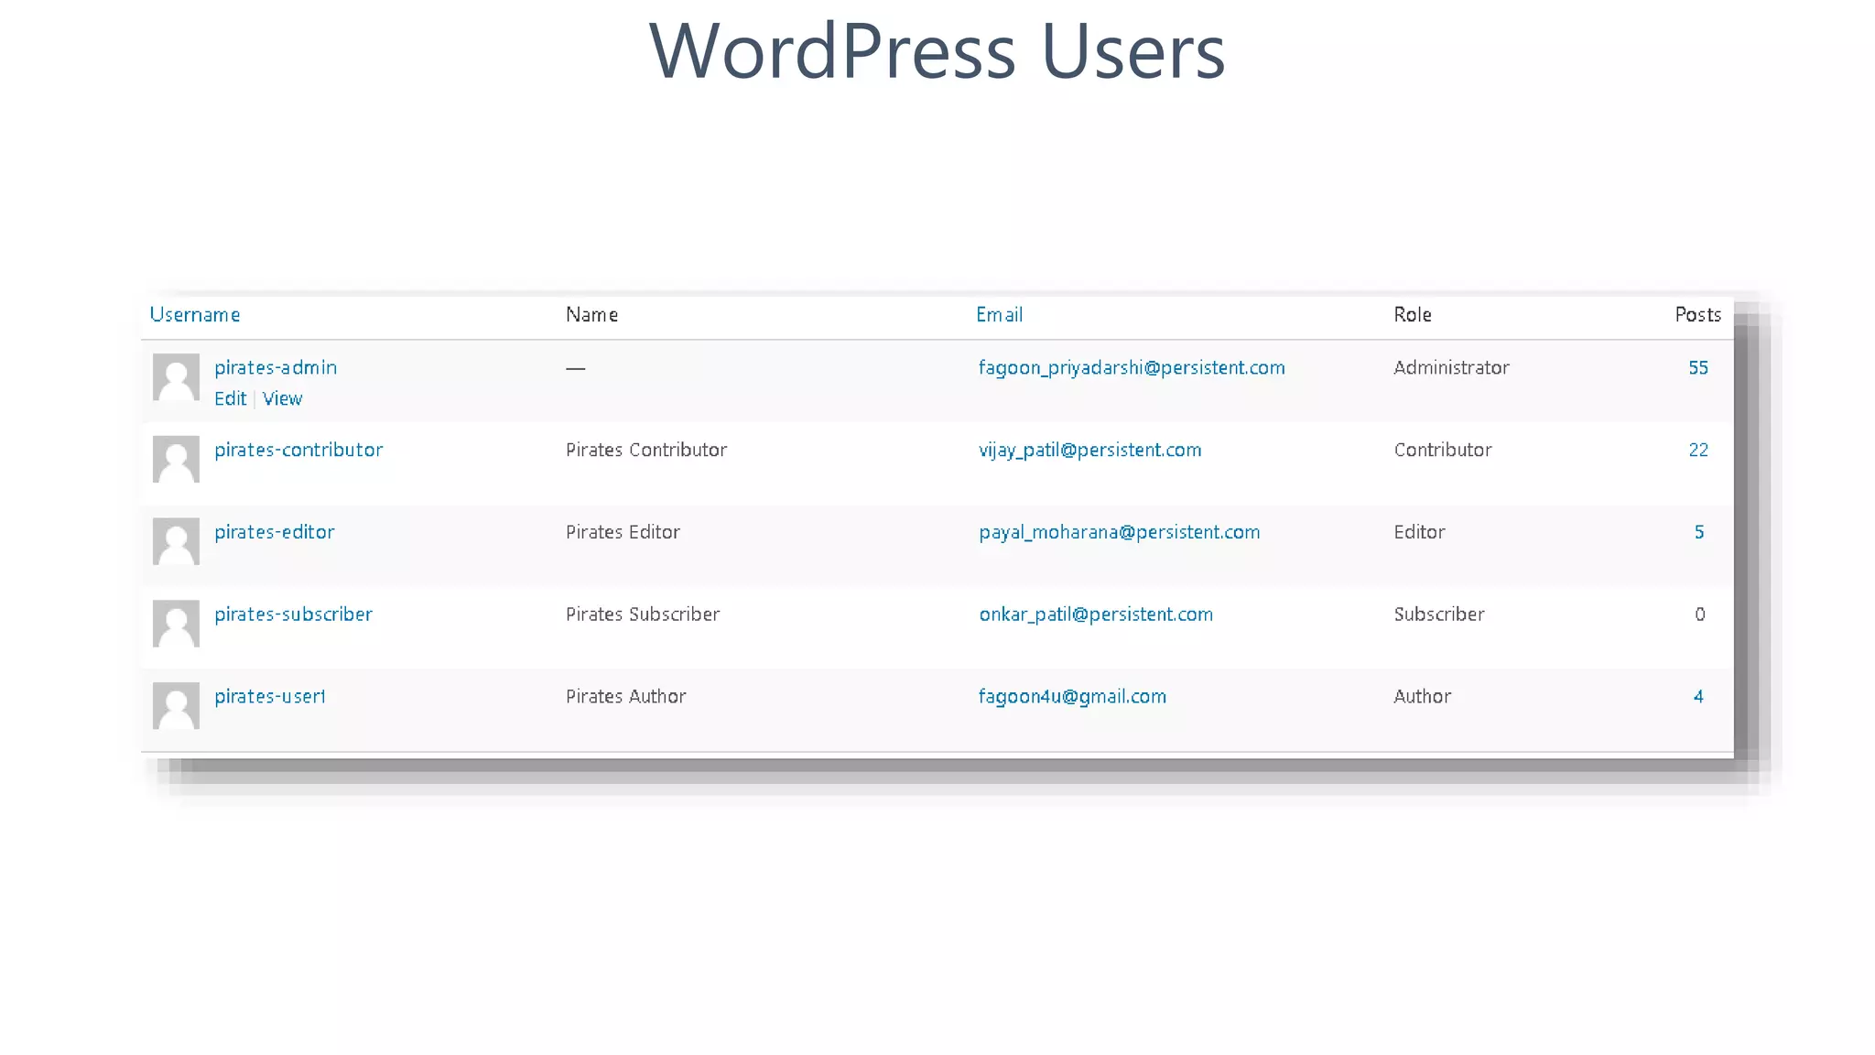Click email fagoon4u@gmail.com
The image size is (1875, 1055).
pos(1072,697)
